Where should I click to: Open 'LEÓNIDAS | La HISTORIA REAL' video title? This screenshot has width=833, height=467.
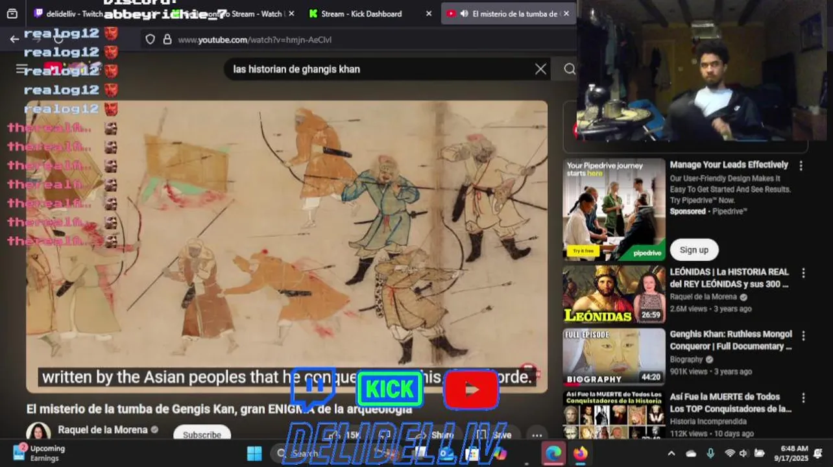(x=729, y=278)
